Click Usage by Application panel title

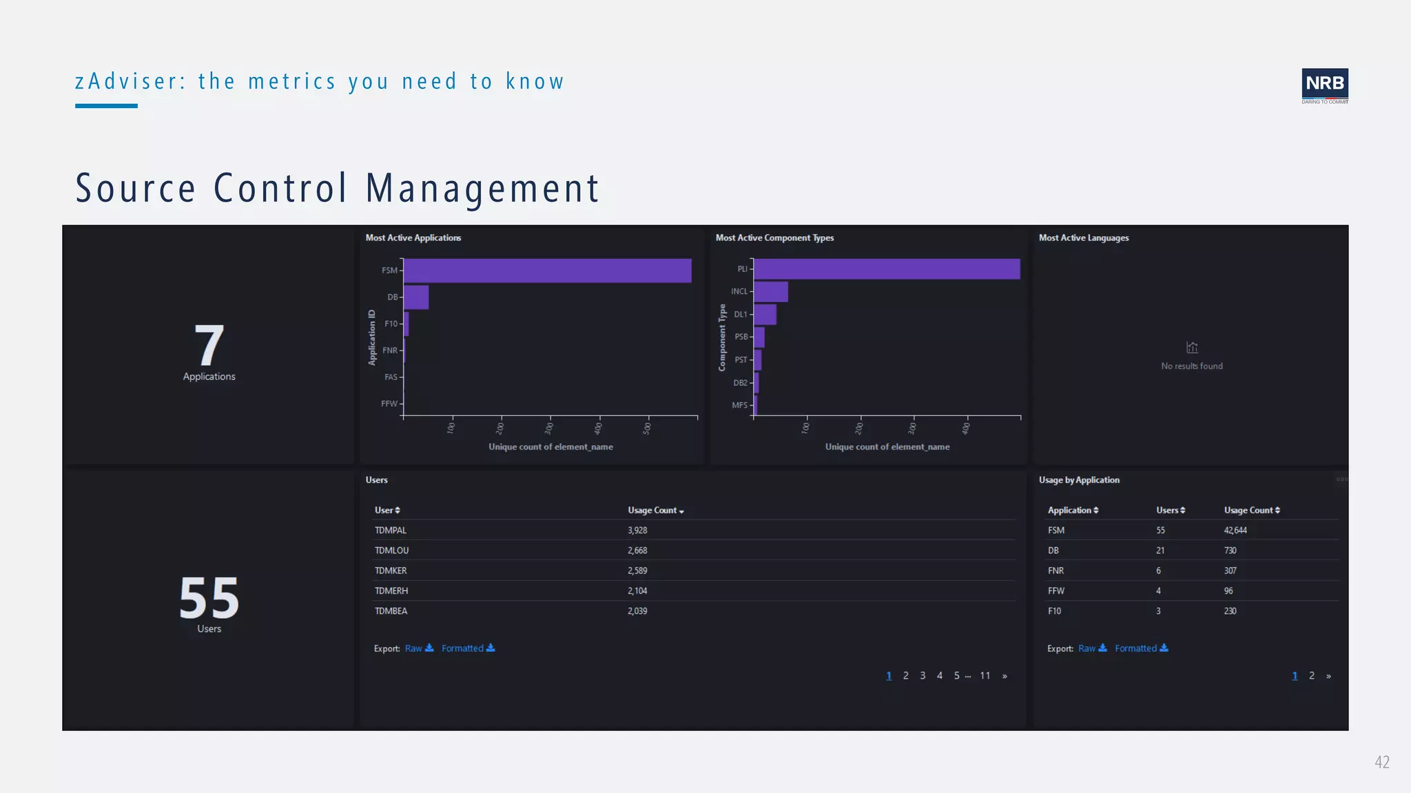click(1079, 480)
